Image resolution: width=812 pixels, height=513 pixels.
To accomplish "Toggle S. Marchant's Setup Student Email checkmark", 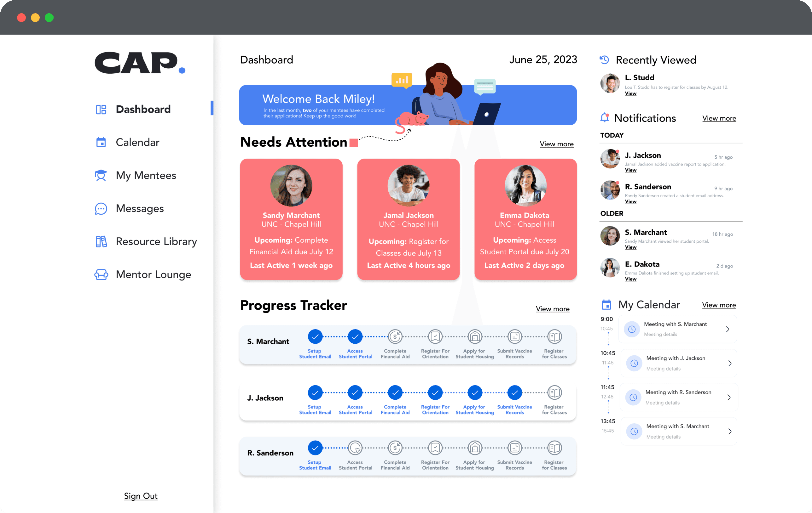I will coord(315,336).
